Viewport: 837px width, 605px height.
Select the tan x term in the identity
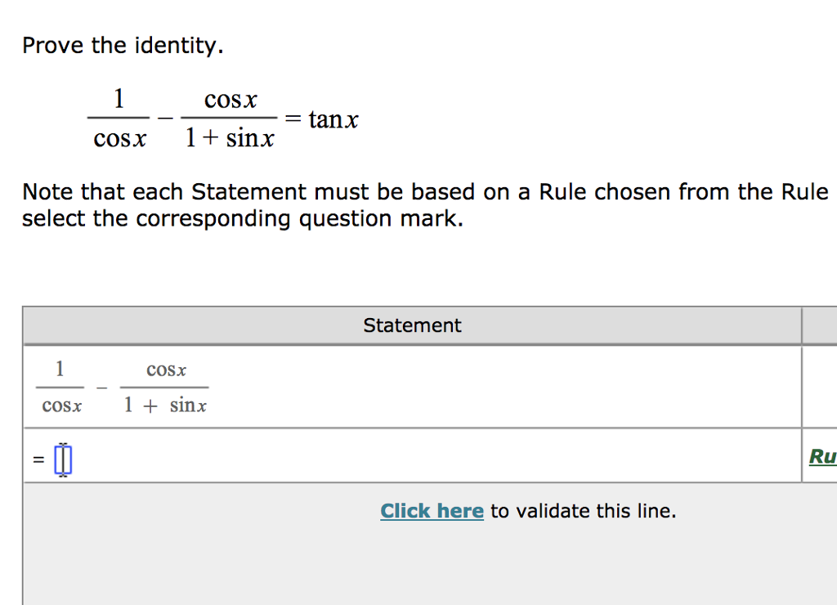(334, 119)
